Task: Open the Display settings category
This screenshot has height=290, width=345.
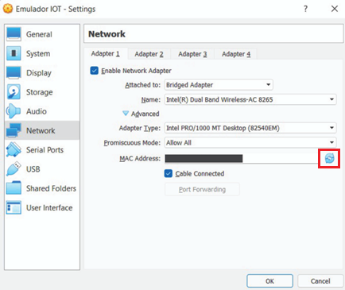Action: click(x=42, y=73)
